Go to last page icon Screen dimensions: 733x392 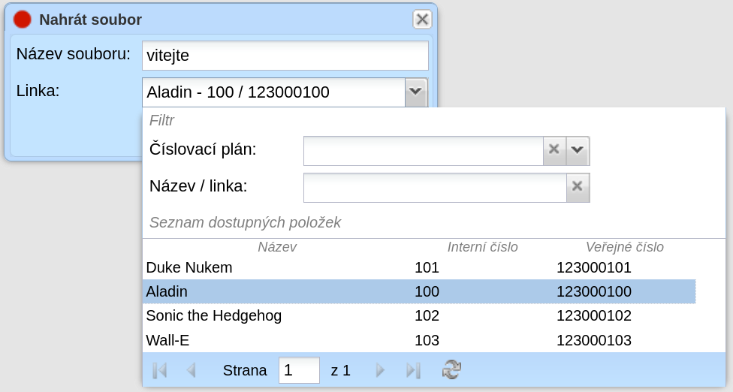[x=413, y=370]
